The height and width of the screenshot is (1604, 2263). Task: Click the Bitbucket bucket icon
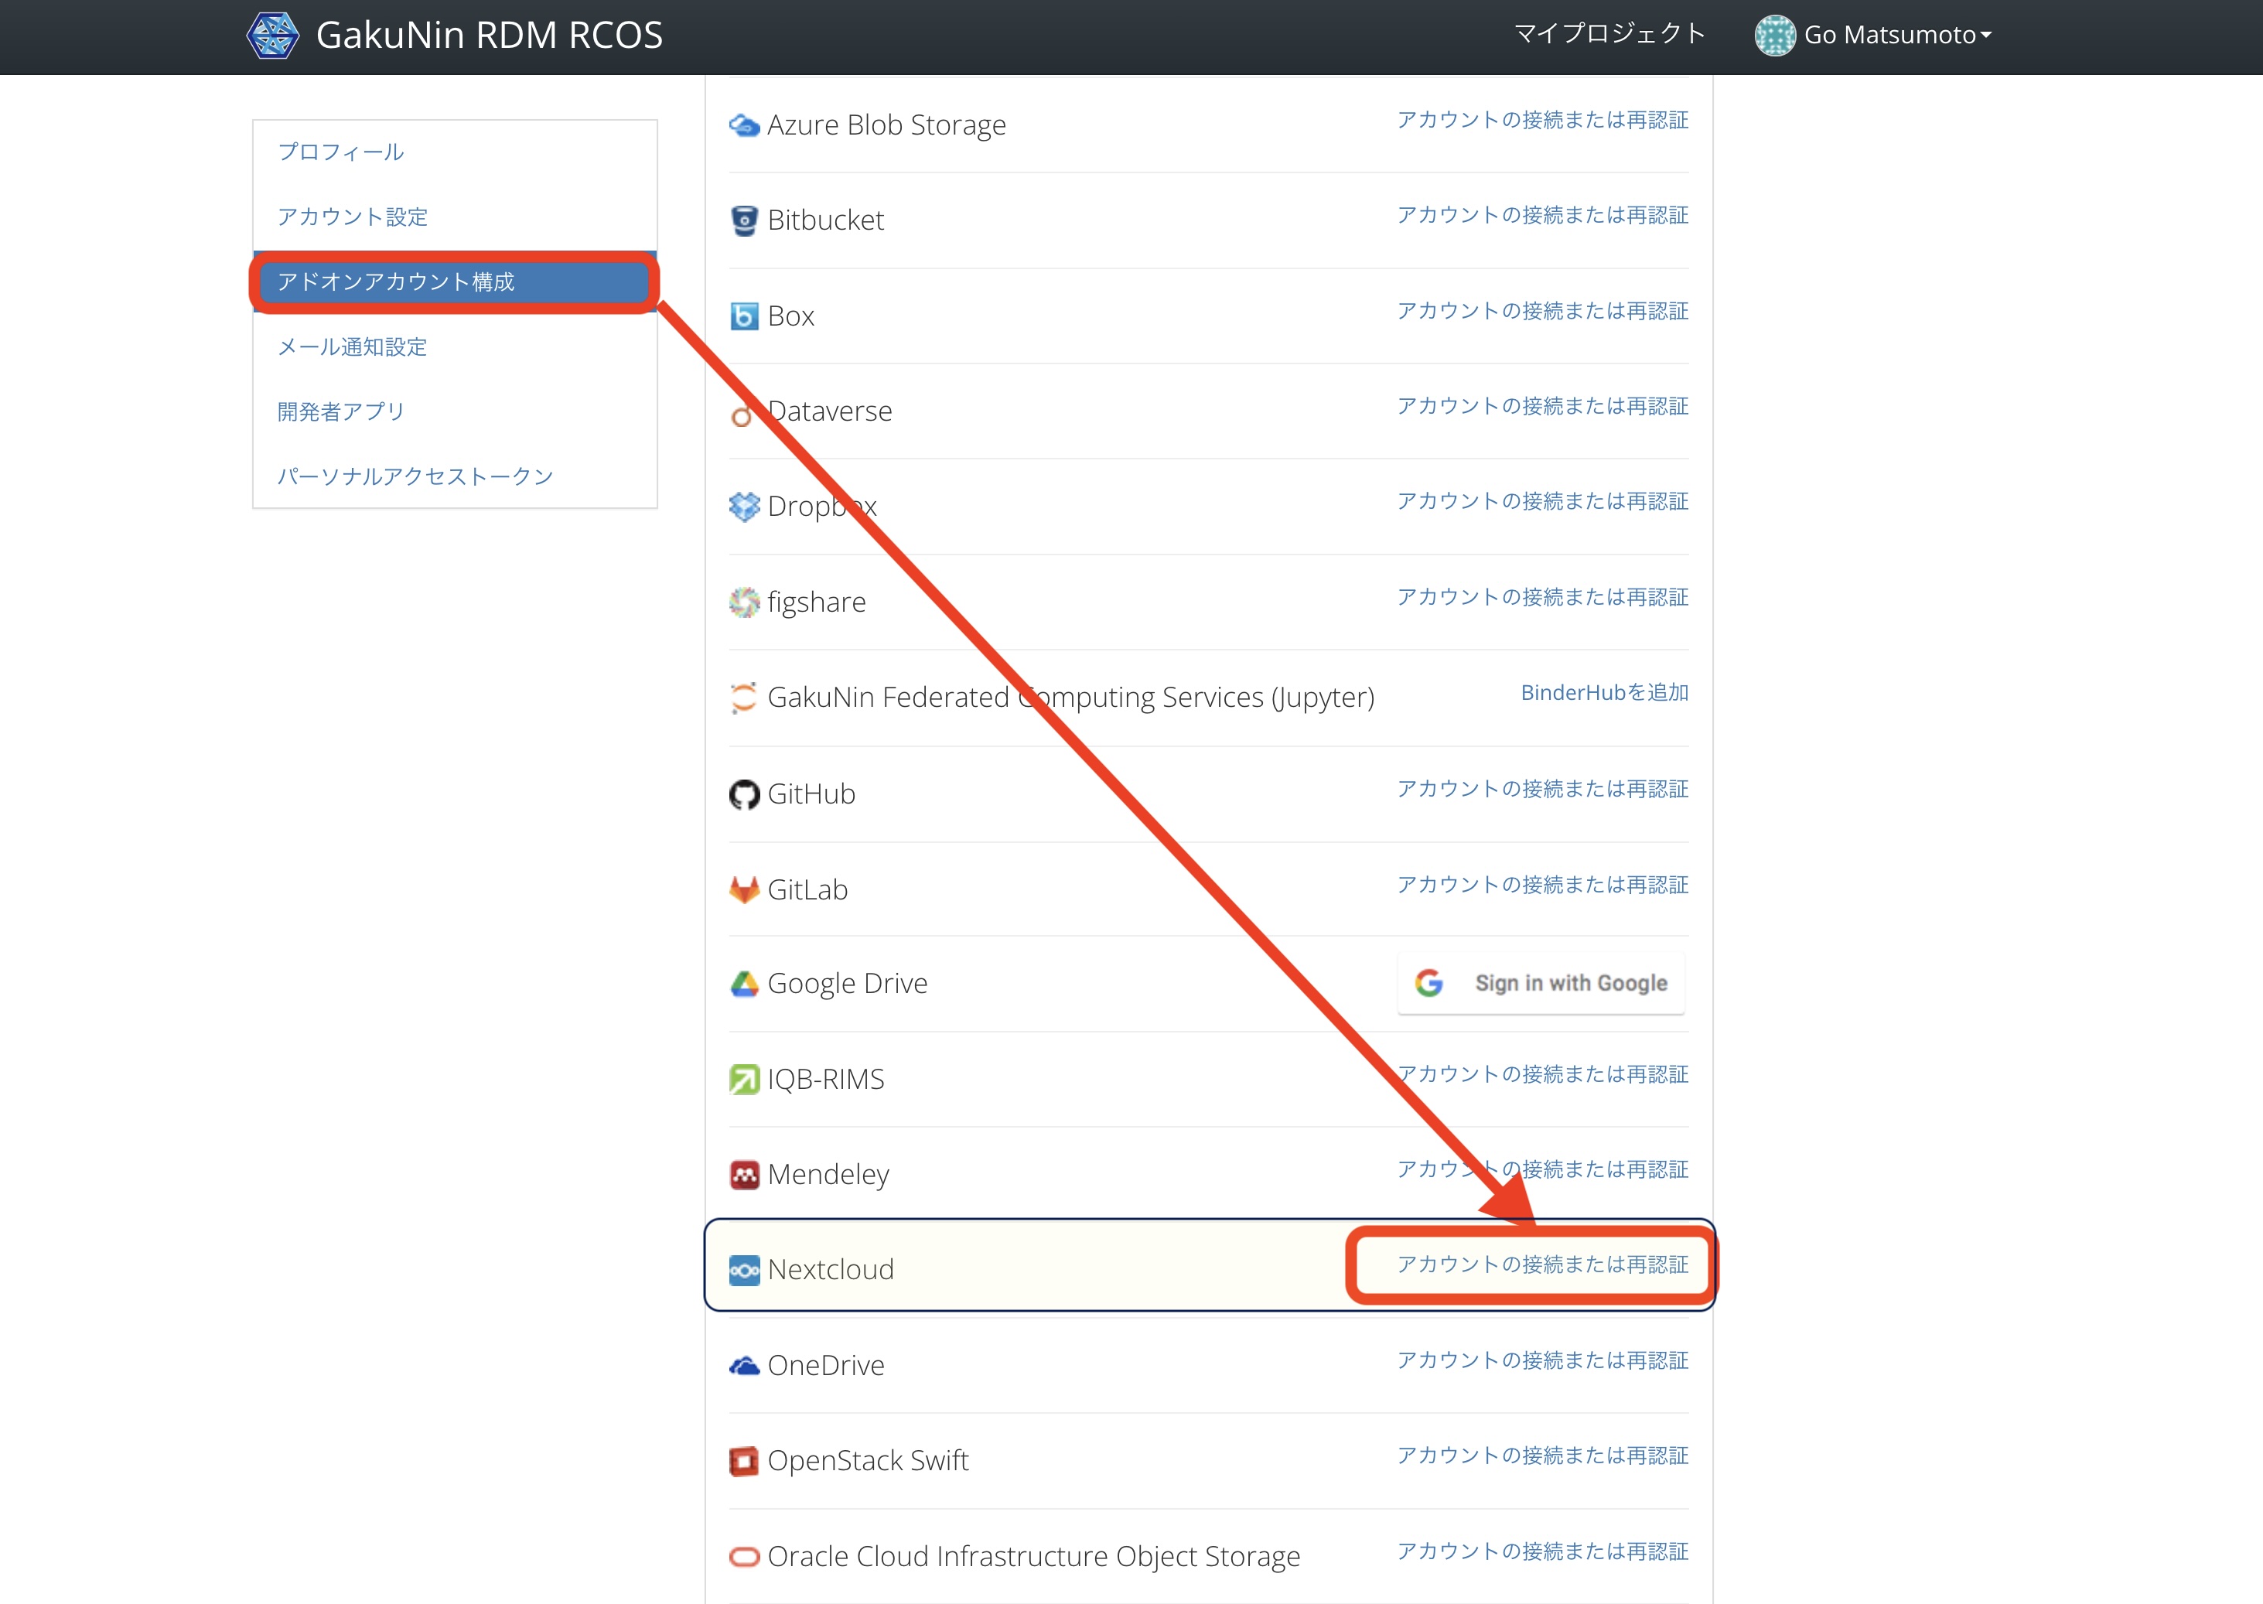coord(744,220)
